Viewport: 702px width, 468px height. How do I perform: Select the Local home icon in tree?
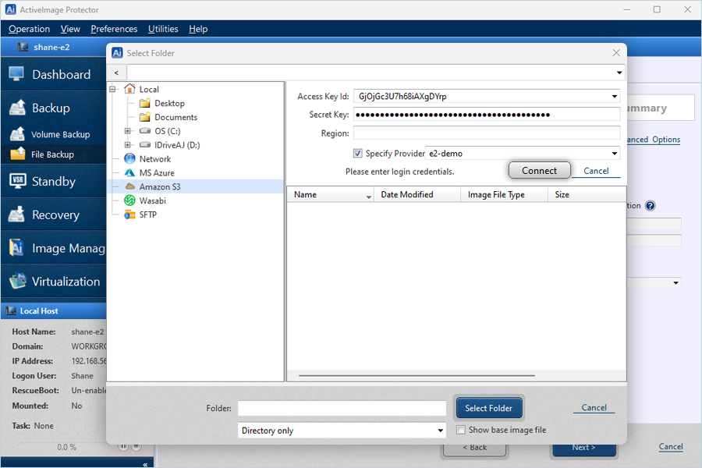(x=129, y=89)
